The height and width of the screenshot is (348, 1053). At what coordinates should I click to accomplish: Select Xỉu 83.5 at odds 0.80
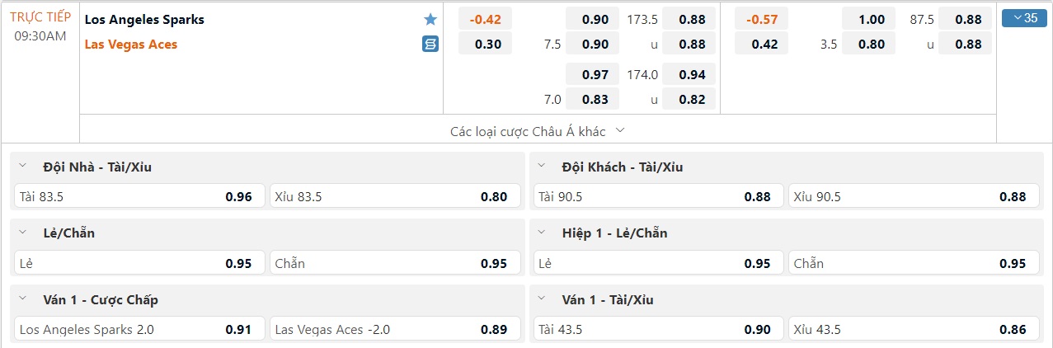396,196
